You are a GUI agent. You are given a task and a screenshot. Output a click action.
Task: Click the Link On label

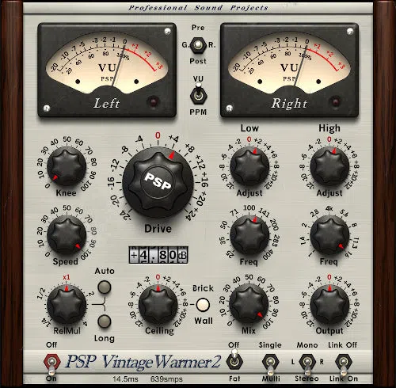coord(344,378)
